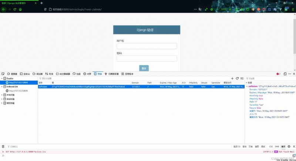This screenshot has width=296, height=161.
Task: Select http://127.0.0.1:8000 under Indexed DB
Action: (x=19, y=91)
